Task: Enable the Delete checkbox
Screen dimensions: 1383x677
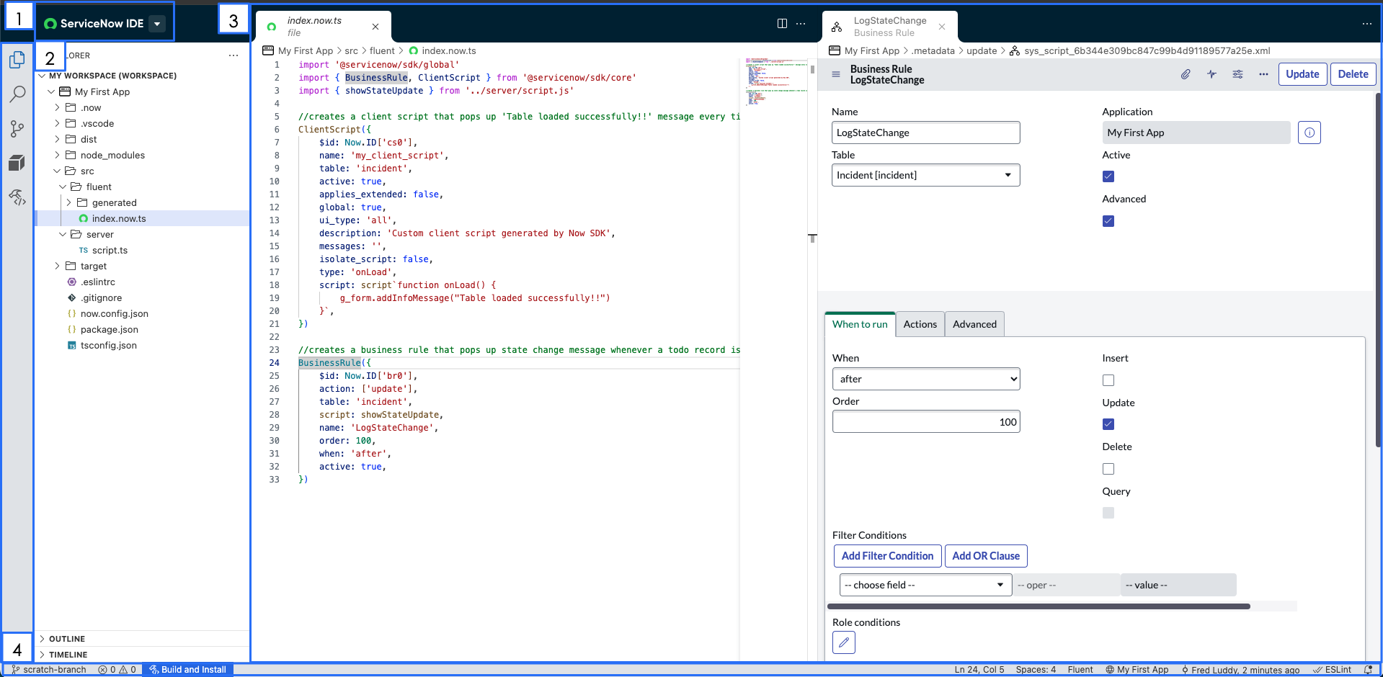Action: [x=1108, y=469]
